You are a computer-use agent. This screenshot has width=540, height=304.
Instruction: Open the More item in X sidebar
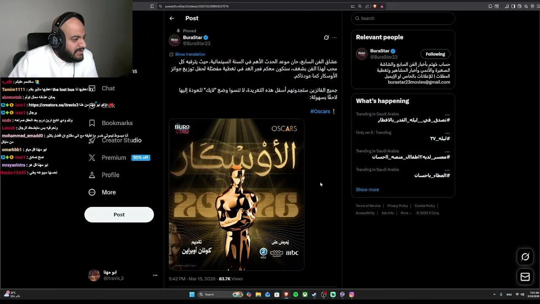pyautogui.click(x=102, y=192)
